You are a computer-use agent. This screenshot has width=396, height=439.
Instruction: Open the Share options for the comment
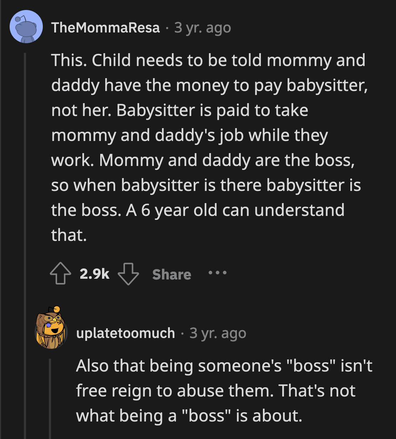(172, 274)
